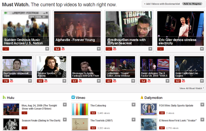Open the Add Videos with Bookmarklet link
This screenshot has width=206, height=131.
tap(162, 4)
